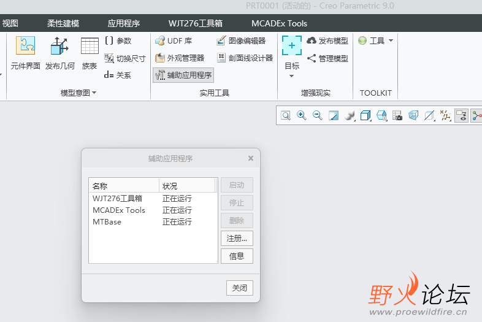Switch to the 视图 ribbon tab
The width and height of the screenshot is (482, 322).
coord(10,23)
